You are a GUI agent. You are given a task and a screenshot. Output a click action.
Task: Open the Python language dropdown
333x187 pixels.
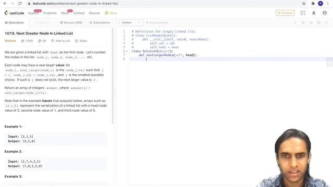coord(130,23)
